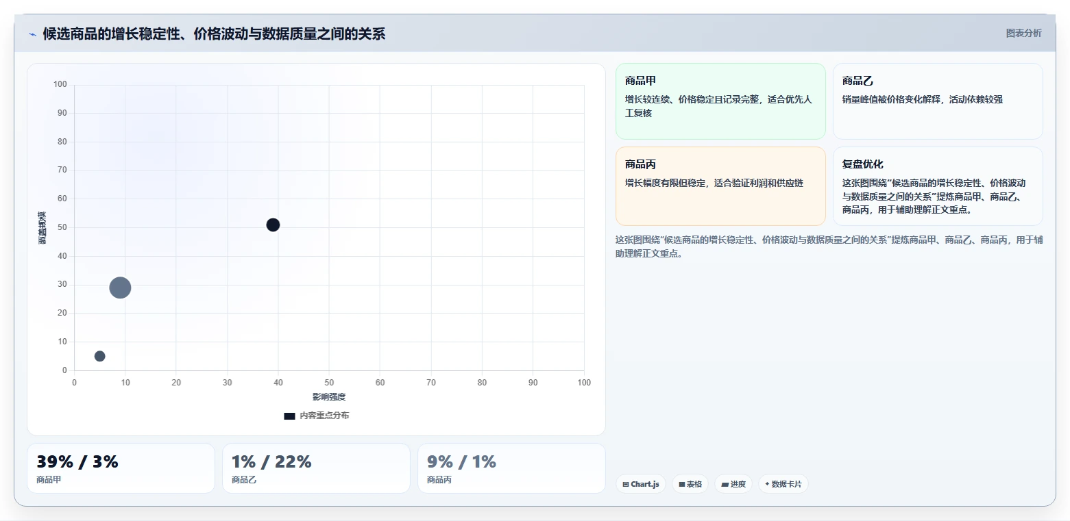Viewport: 1070px width, 521px height.
Task: Click the star icon in 数据卡片 chip
Action: (767, 484)
